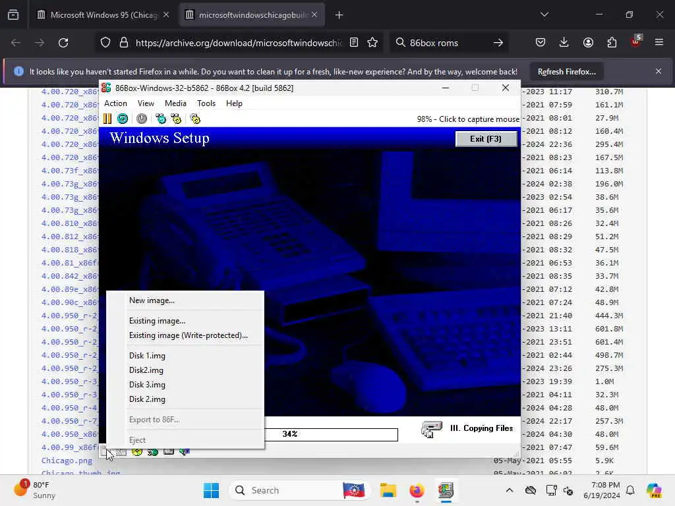This screenshot has height=506, width=675.
Task: Open new Firefox tab
Action: pyautogui.click(x=339, y=15)
